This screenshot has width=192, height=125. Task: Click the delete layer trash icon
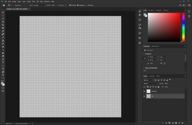(183, 123)
